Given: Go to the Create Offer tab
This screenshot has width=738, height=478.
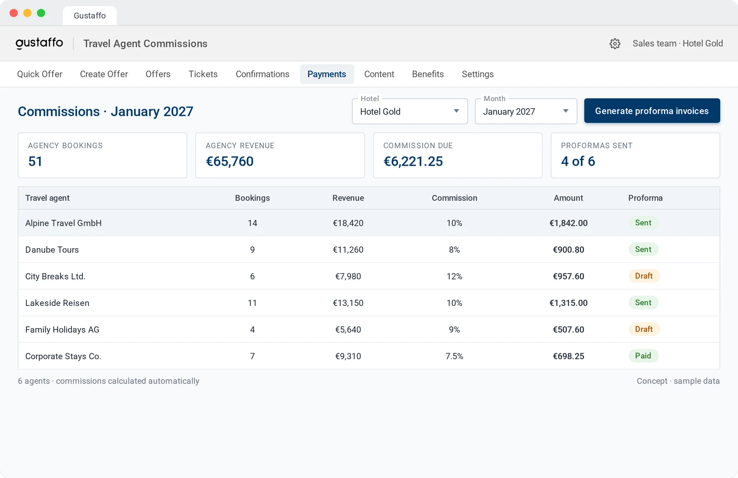Looking at the screenshot, I should 104,74.
